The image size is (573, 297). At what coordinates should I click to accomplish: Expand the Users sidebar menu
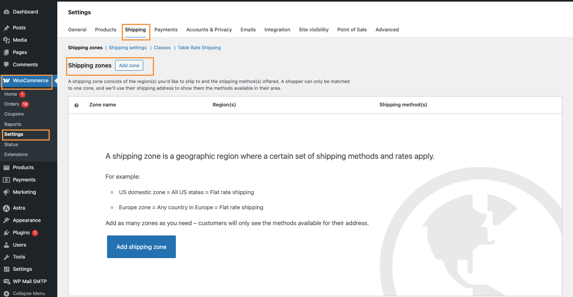point(19,245)
